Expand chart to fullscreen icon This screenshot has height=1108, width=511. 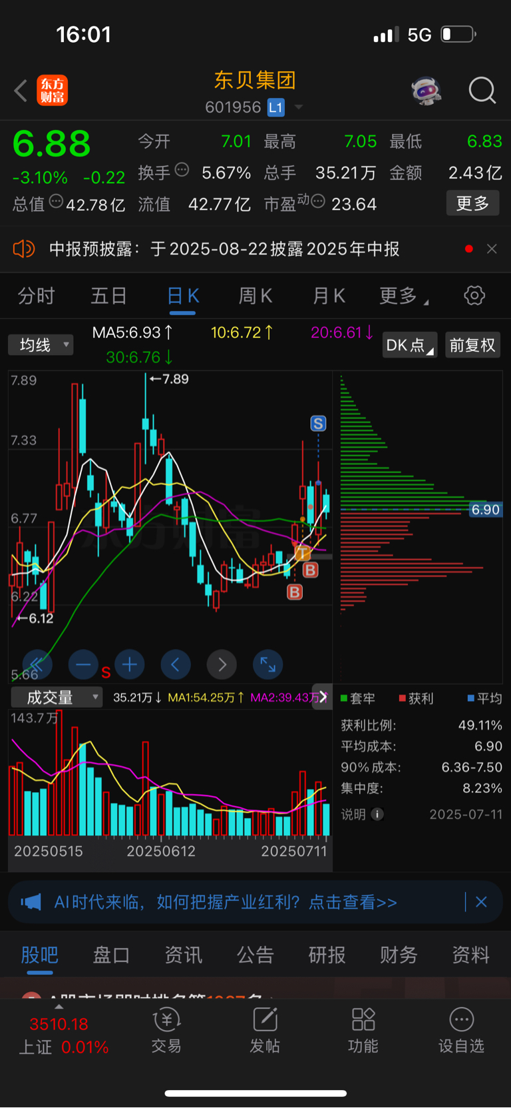[268, 664]
